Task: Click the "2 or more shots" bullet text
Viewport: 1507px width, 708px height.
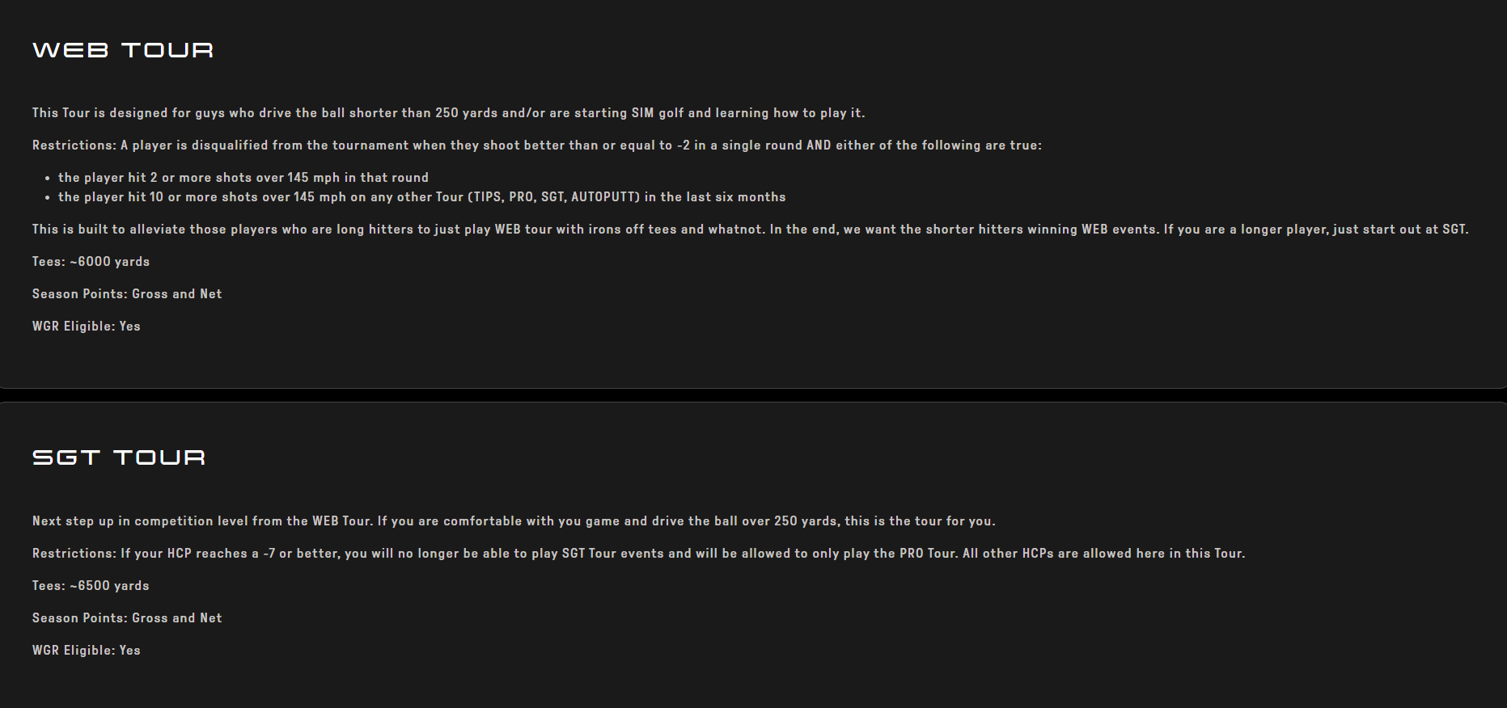Action: 243,178
